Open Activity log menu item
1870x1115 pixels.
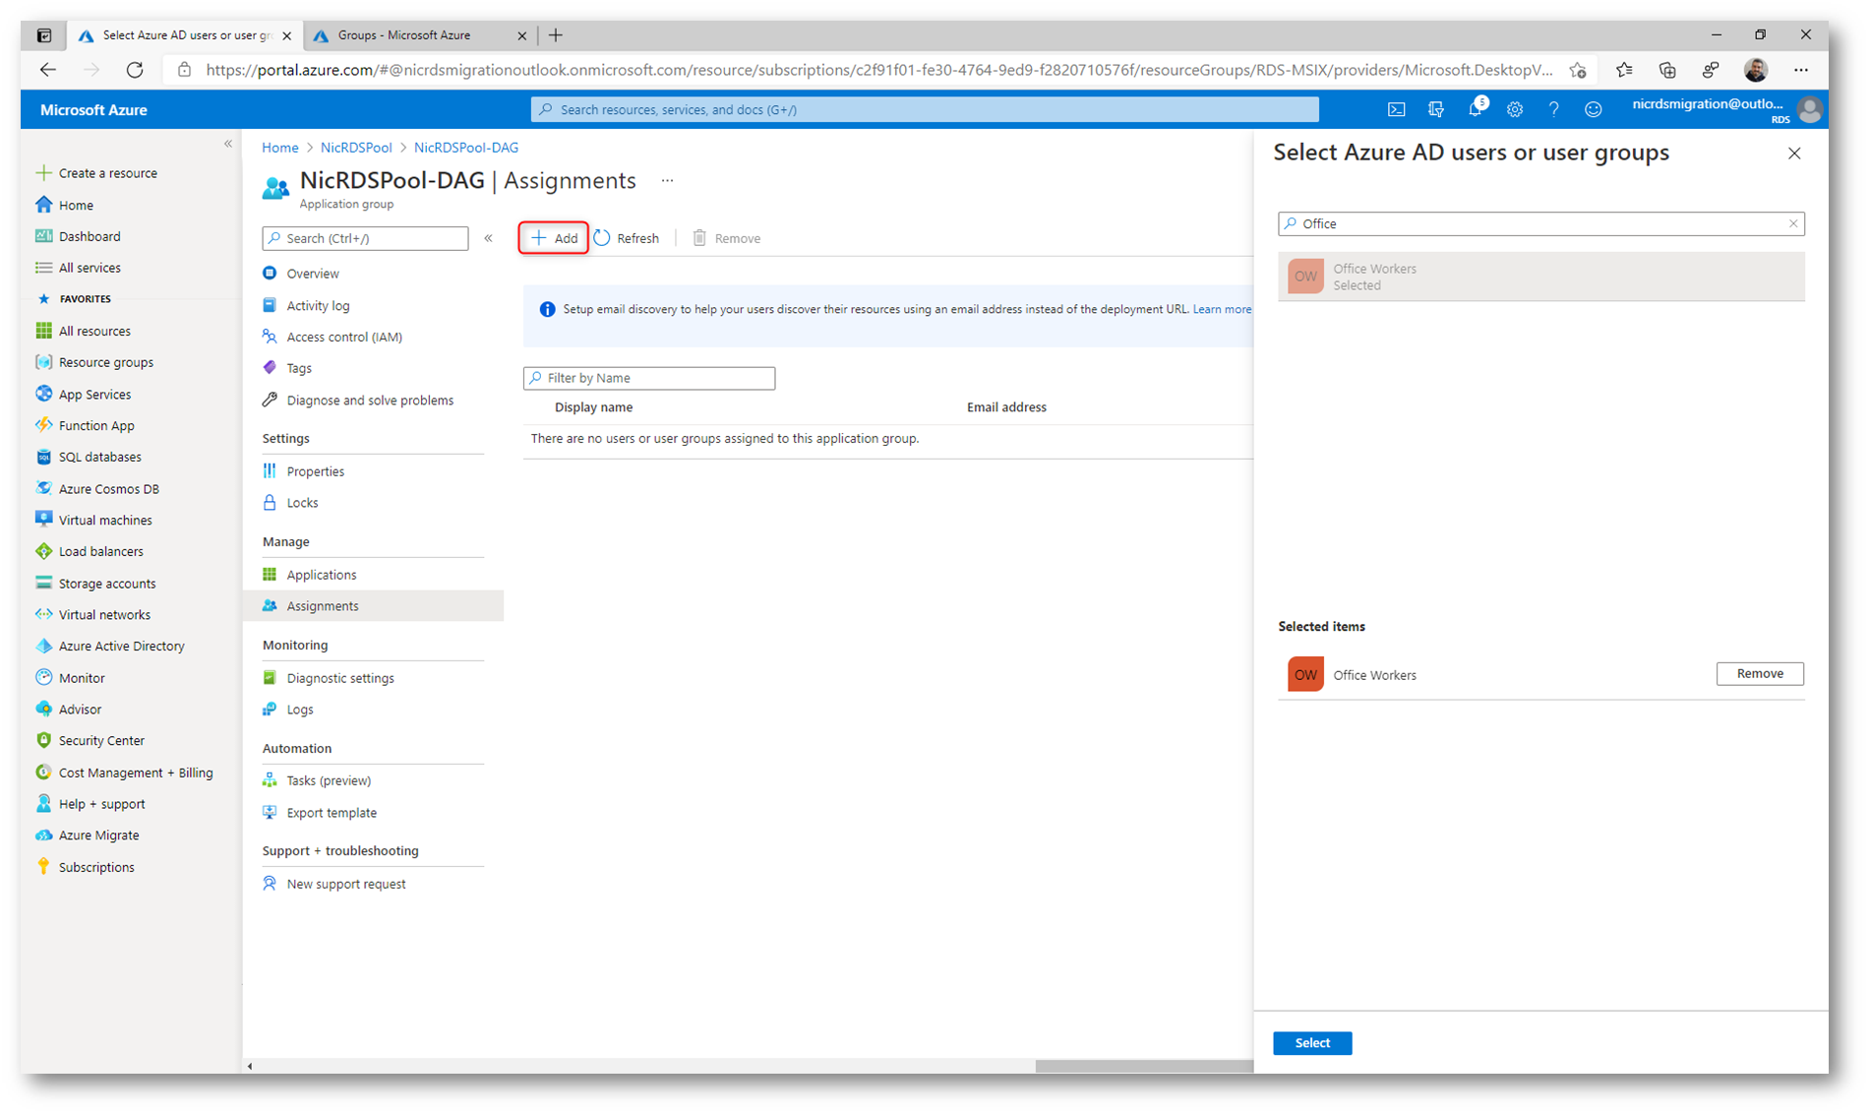point(318,305)
